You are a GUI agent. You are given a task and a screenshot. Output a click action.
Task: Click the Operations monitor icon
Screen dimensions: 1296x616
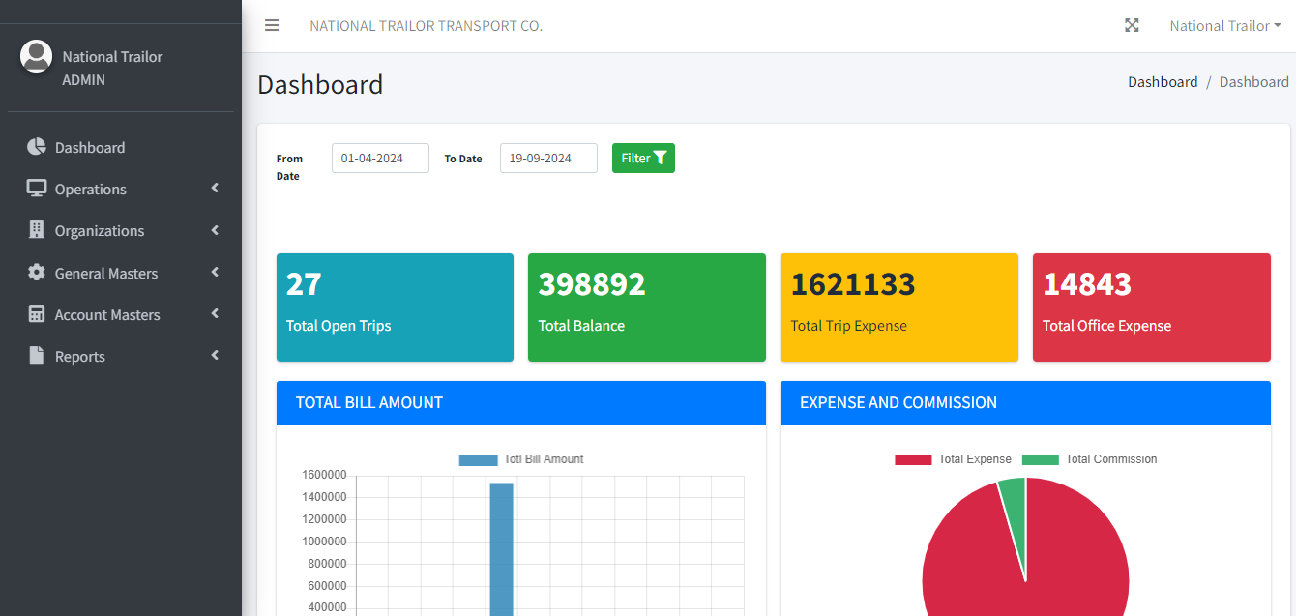click(37, 189)
